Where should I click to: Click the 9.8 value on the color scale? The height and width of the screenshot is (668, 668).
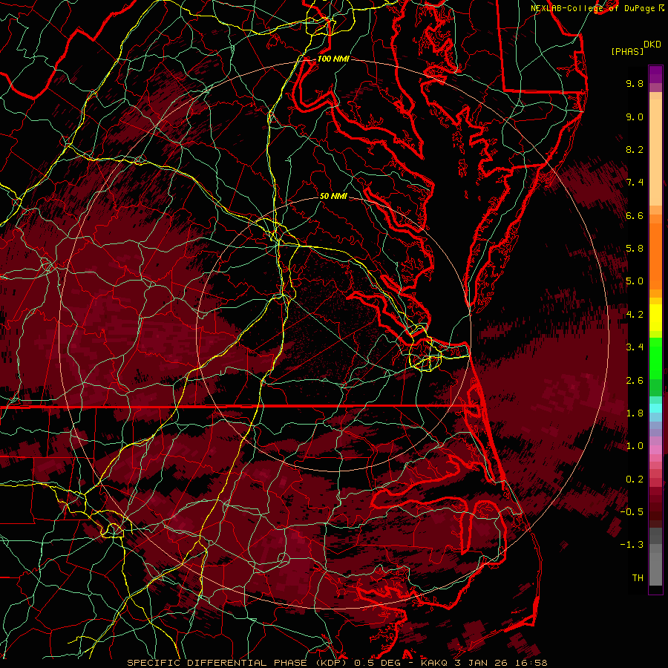[635, 83]
